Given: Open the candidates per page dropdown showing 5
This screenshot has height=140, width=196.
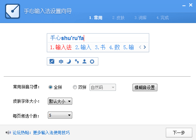Looking at the screenshot, I should tap(60, 115).
